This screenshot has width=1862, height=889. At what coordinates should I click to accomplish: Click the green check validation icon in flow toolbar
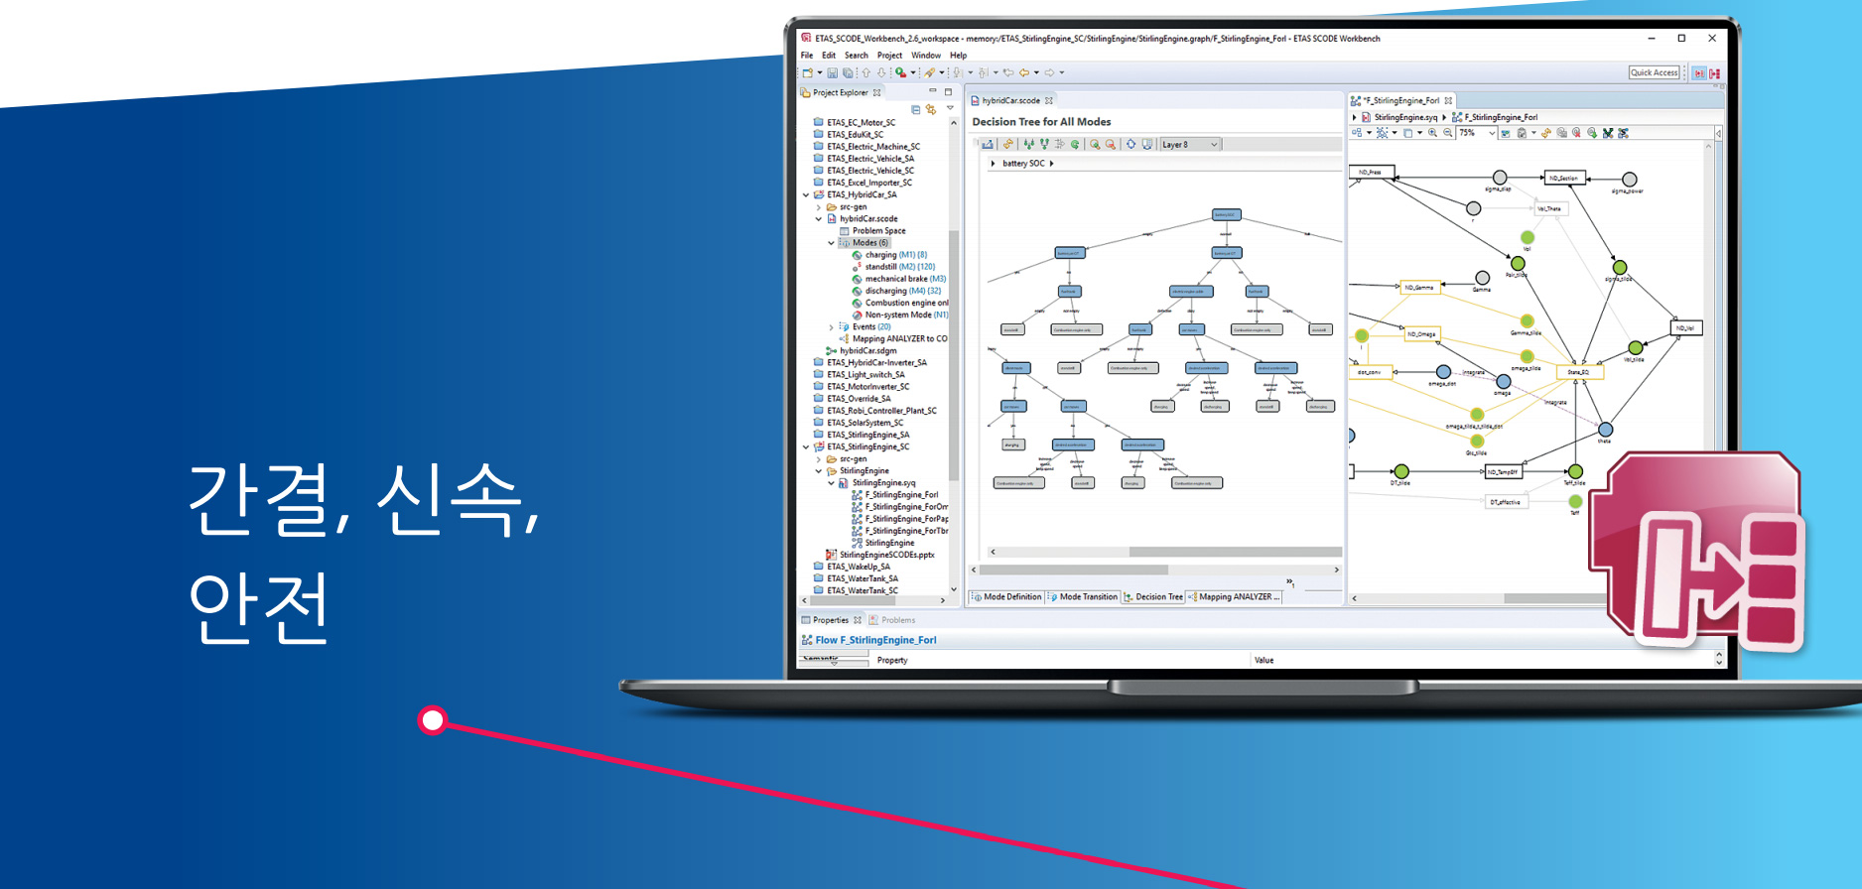pos(1608,132)
